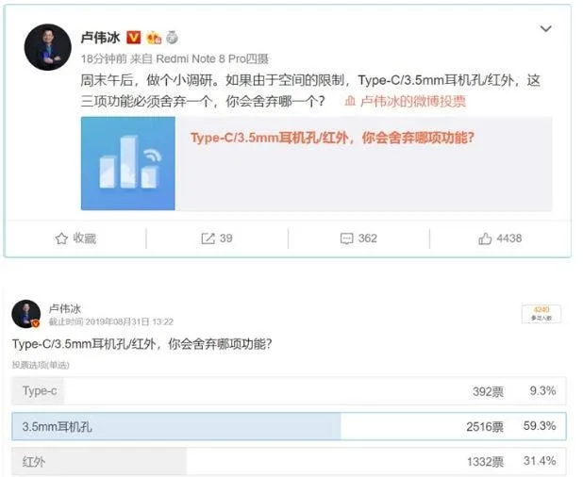583x477 pixels.
Task: Expand the post options chevron
Action: click(545, 29)
